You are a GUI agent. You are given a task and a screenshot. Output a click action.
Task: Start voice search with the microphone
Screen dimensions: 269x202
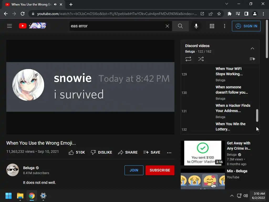tap(196, 26)
